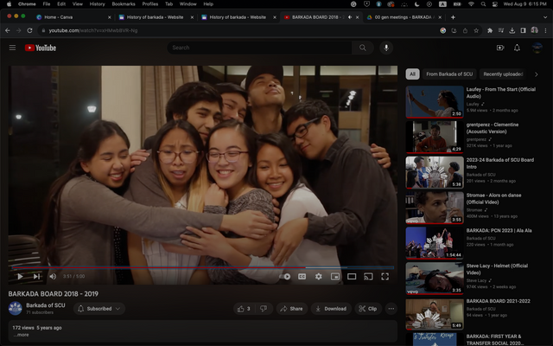
Task: Expand the Subscribed notification dropdown
Action: [x=99, y=308]
